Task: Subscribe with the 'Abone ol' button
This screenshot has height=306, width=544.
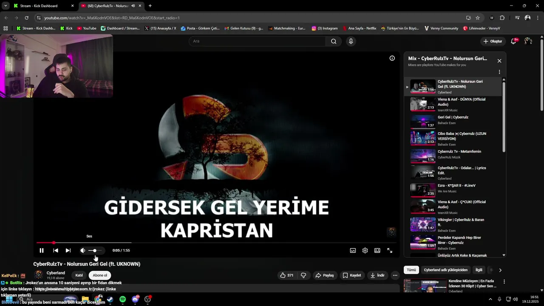Action: point(100,275)
